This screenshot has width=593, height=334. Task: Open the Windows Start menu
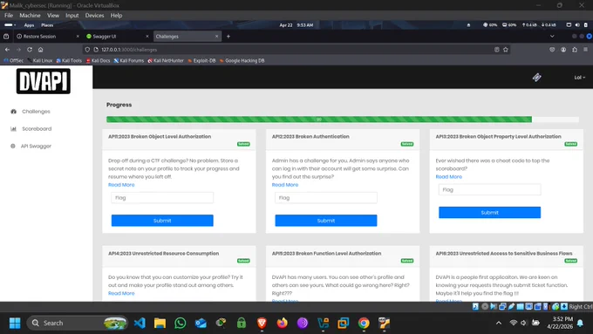coord(15,323)
